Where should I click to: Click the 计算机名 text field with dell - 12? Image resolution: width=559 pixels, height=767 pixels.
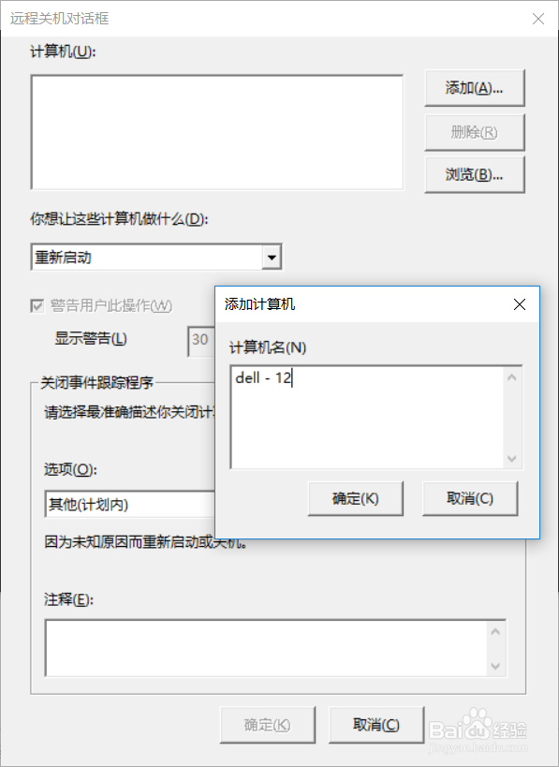(367, 417)
